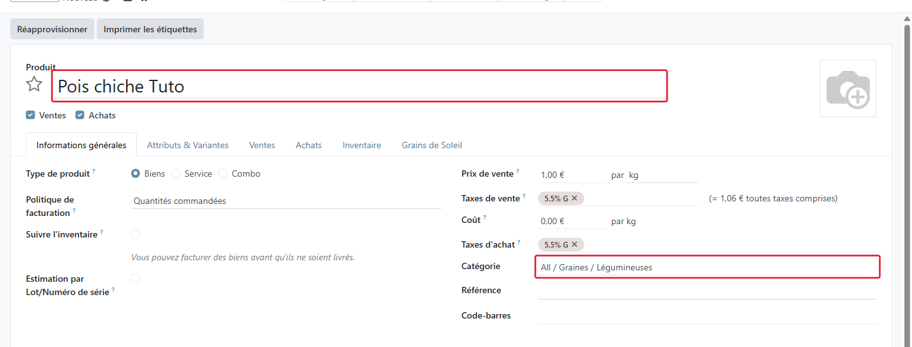Remove the 5.5% G sales tax tag

[574, 198]
